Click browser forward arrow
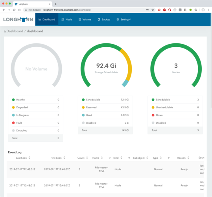The image size is (212, 197). tap(9, 10)
